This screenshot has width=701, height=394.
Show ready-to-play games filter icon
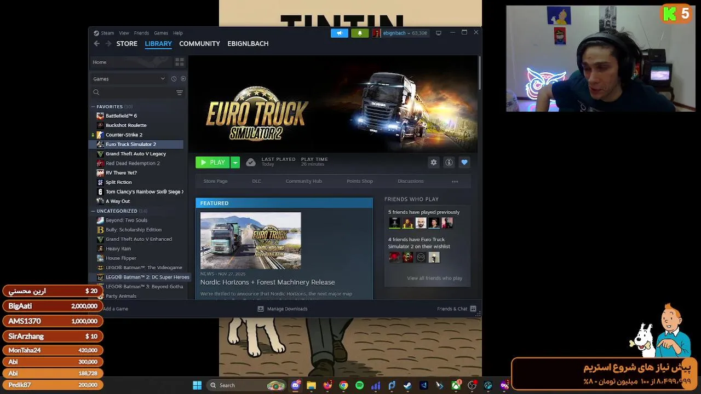[x=183, y=79]
